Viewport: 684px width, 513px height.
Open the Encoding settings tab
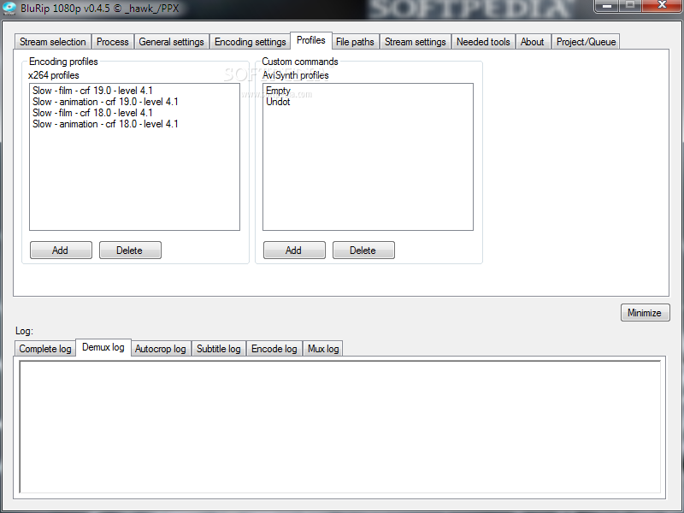251,42
